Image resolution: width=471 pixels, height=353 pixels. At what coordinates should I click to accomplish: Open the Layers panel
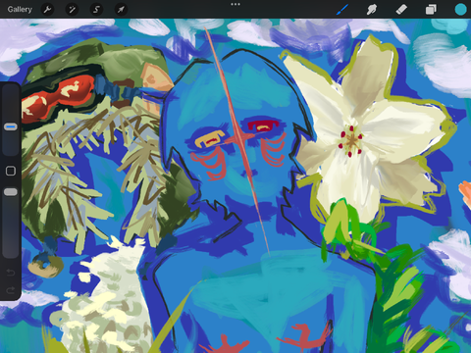(431, 10)
